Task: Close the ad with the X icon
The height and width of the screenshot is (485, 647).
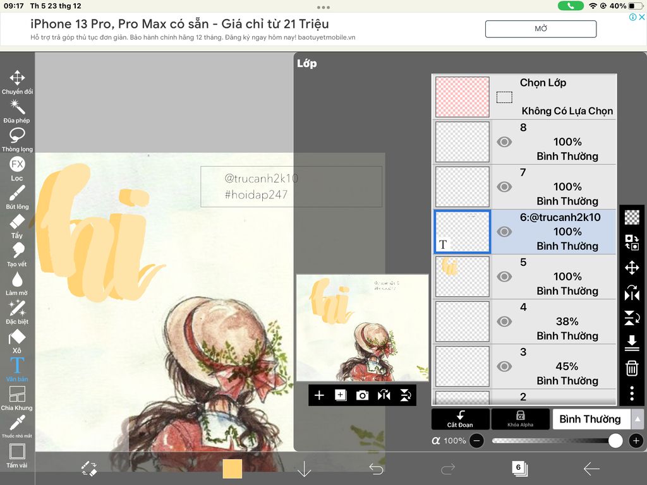Action: click(642, 17)
